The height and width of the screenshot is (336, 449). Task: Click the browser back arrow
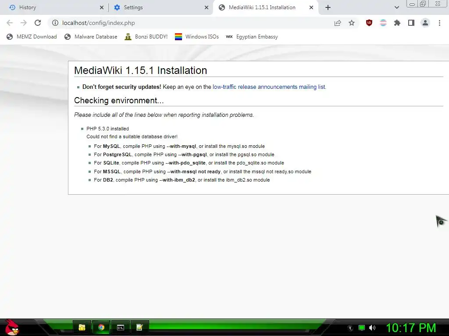[10, 23]
